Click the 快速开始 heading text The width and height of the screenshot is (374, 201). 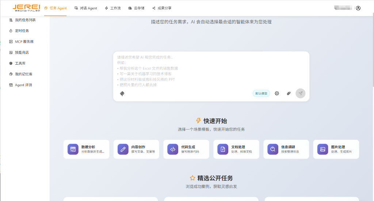tap(215, 121)
